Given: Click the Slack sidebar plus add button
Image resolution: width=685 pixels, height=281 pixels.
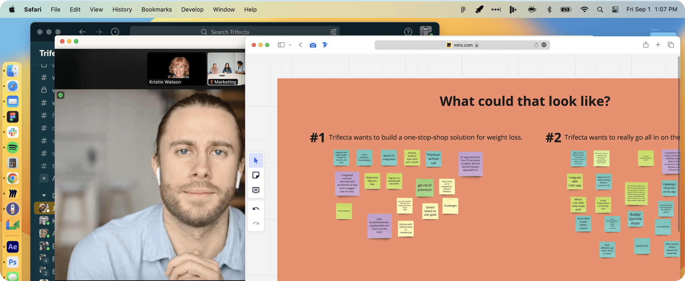Looking at the screenshot, I should click(x=44, y=178).
